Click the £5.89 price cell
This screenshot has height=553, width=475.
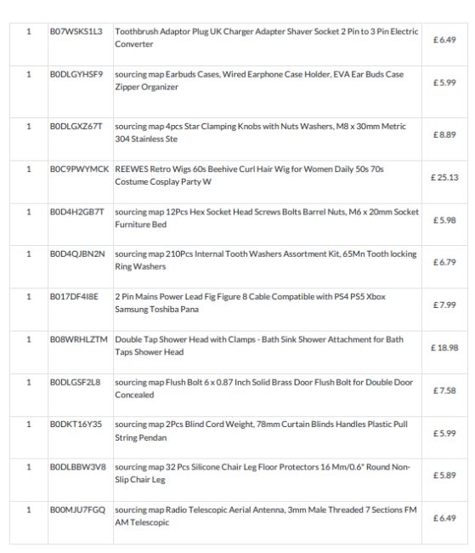click(444, 476)
